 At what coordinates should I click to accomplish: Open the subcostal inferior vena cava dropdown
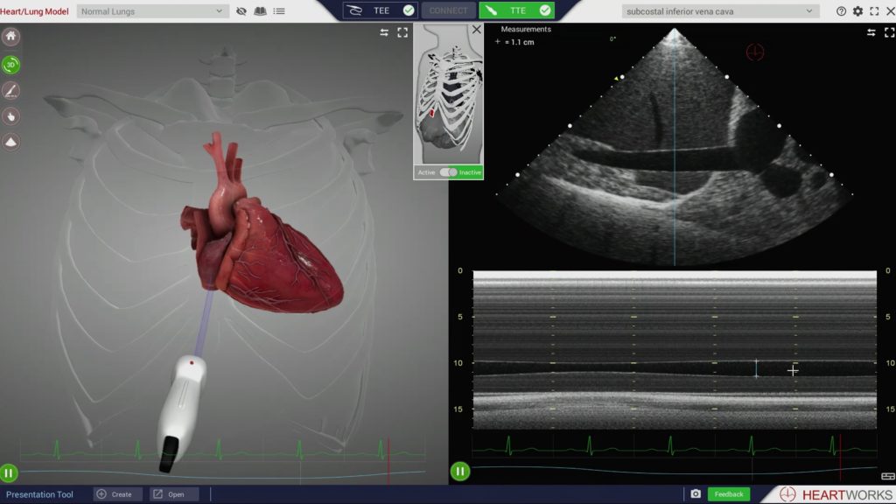pos(720,11)
